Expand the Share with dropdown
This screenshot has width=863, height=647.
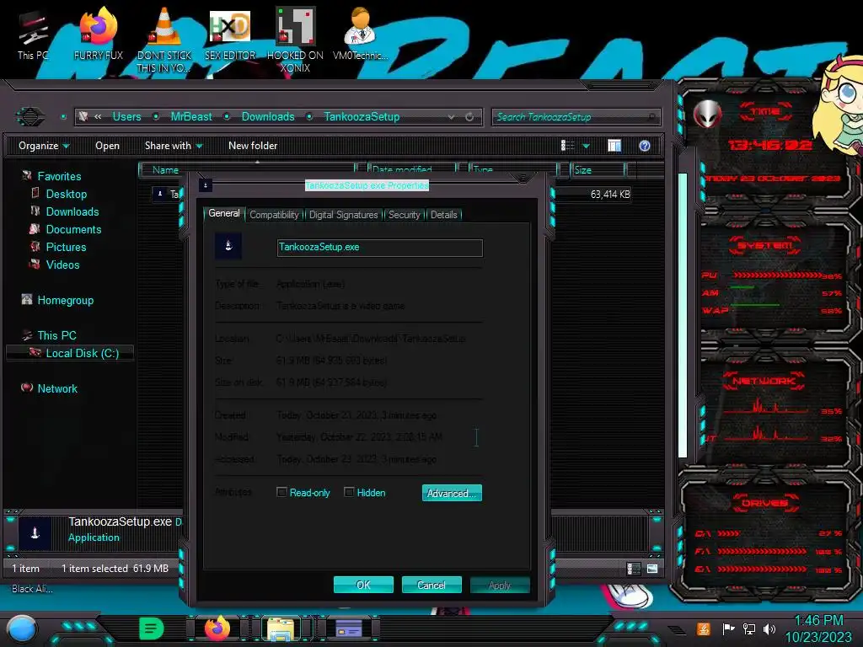[174, 146]
